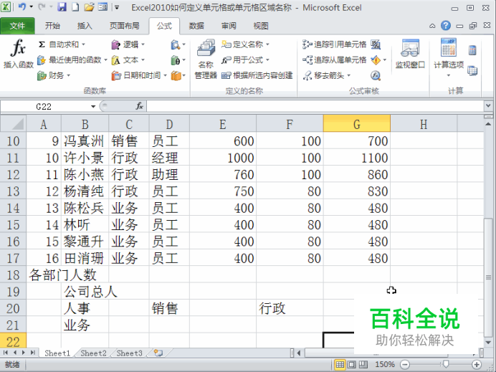
Task: Click the fx button on formula bar
Action: point(140,106)
